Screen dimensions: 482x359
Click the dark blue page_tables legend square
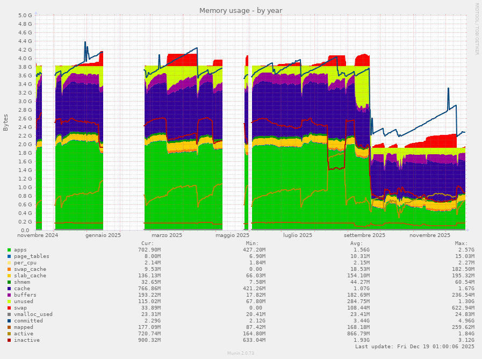pos(9,256)
